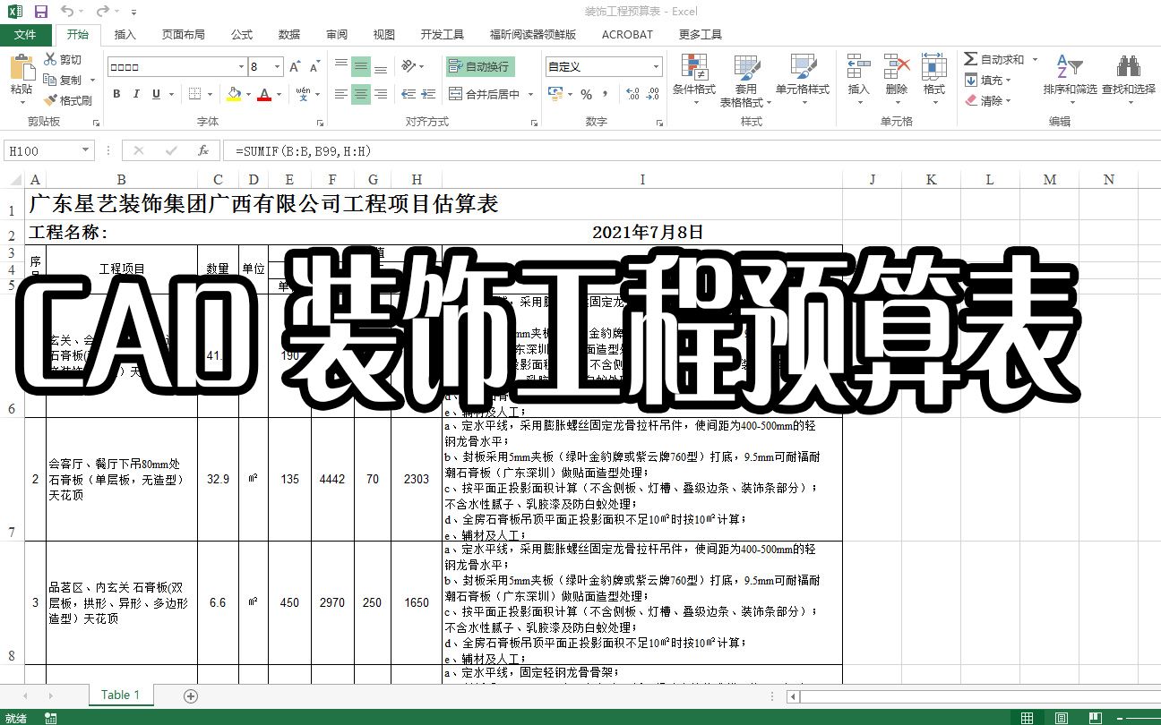Add a new sheet with the plus icon
The image size is (1161, 725).
tap(190, 695)
